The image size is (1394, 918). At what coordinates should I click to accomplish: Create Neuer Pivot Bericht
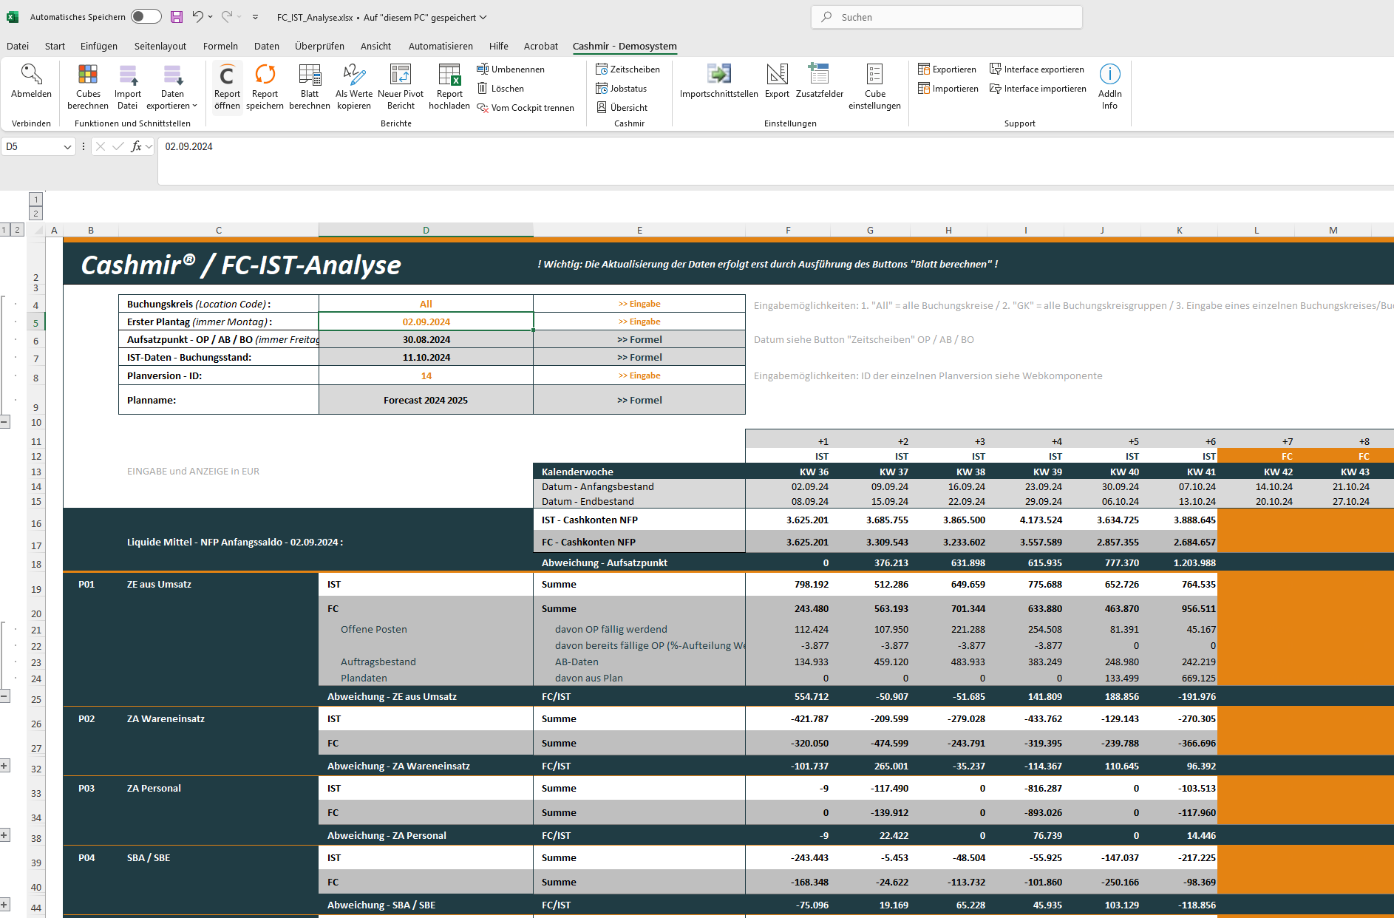click(401, 86)
